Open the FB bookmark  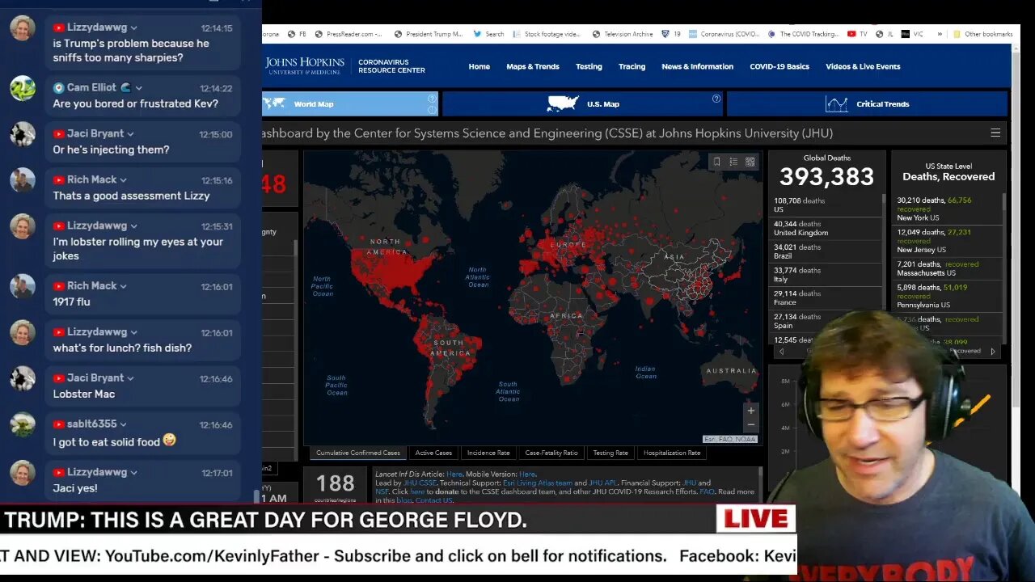298,34
